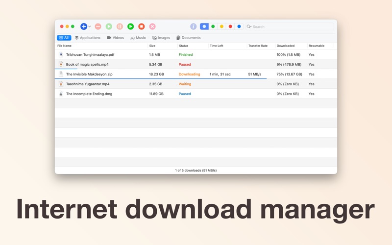
Task: Click progress bar under Invisible Makdeeyon.zip
Action: pos(161,79)
